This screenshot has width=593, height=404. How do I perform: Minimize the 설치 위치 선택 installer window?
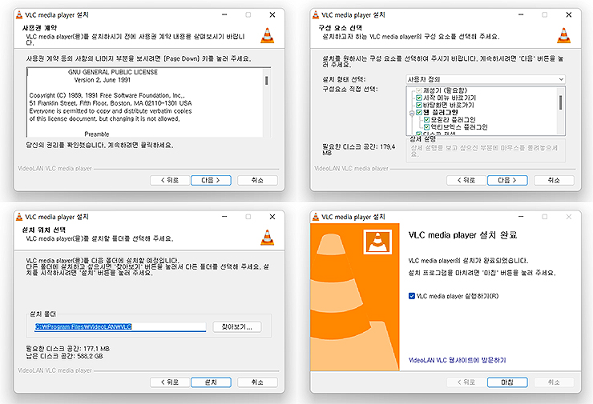point(224,217)
